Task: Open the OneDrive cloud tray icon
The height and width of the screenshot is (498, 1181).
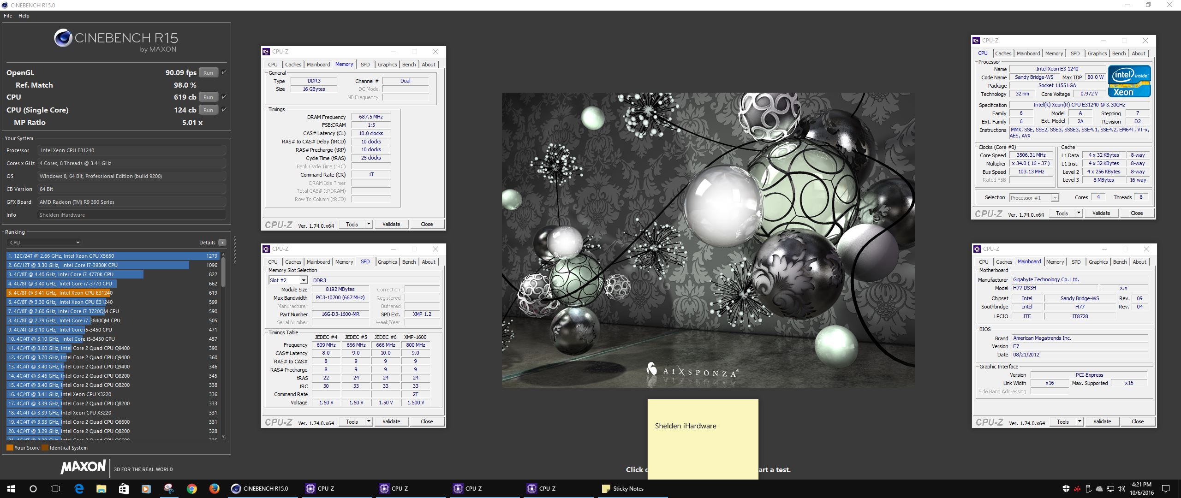Action: tap(1099, 489)
